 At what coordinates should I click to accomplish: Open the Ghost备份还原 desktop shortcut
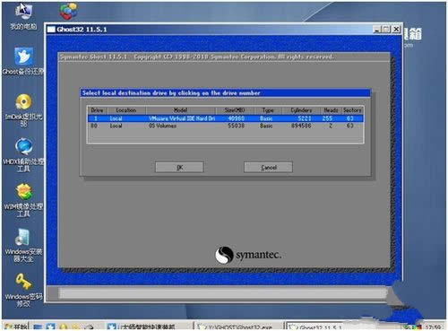23,61
